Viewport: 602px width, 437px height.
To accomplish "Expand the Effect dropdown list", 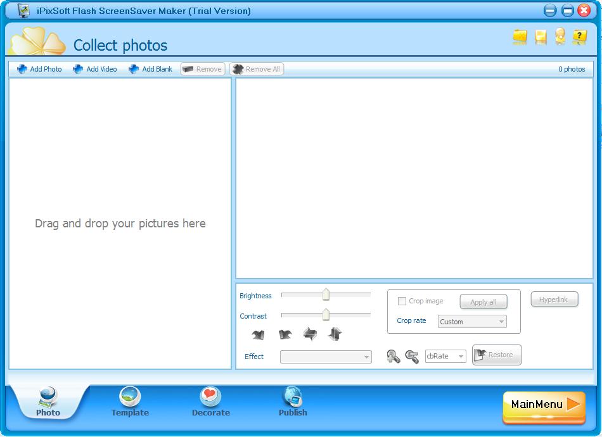I will [326, 357].
